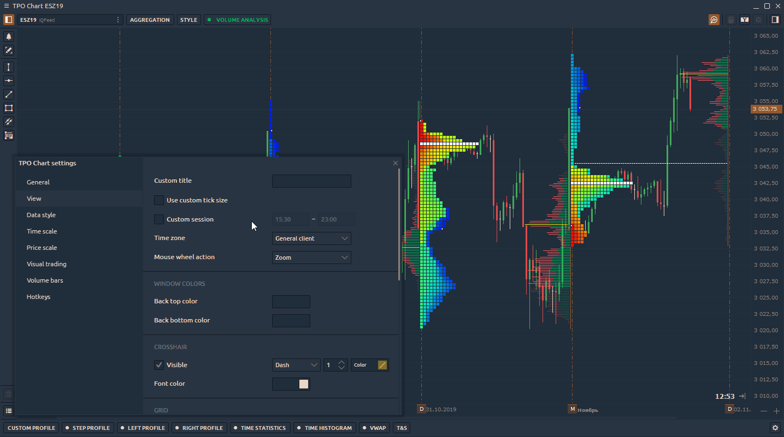Toggle the orange left-panel icon beside ESZ19
Viewport: 784px width, 437px height.
click(x=8, y=20)
